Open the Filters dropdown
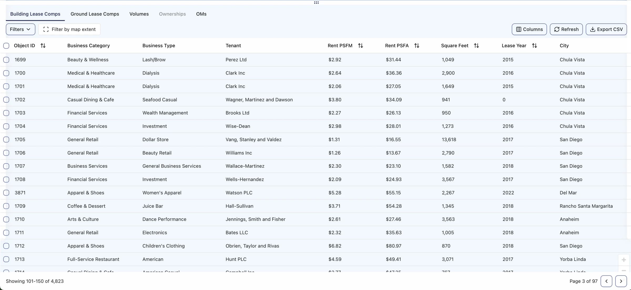This screenshot has height=290, width=631. [x=21, y=29]
